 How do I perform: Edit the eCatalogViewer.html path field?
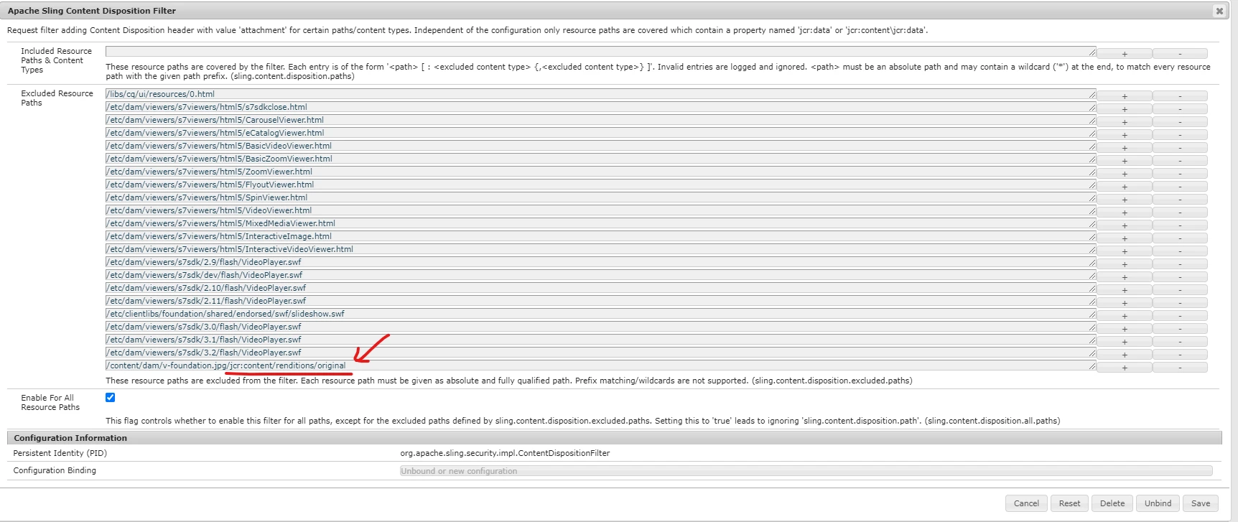(600, 133)
